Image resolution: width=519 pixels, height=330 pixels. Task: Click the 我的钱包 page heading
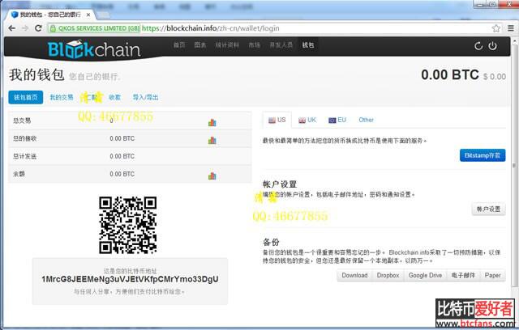coord(36,75)
